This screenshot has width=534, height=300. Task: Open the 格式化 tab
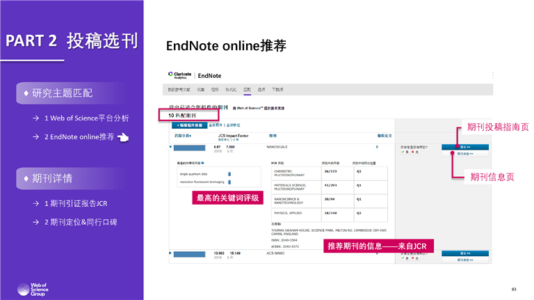click(x=231, y=90)
